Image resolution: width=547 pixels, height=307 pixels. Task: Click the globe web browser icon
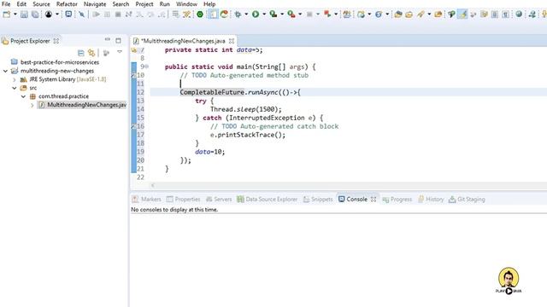pyautogui.click(x=519, y=14)
